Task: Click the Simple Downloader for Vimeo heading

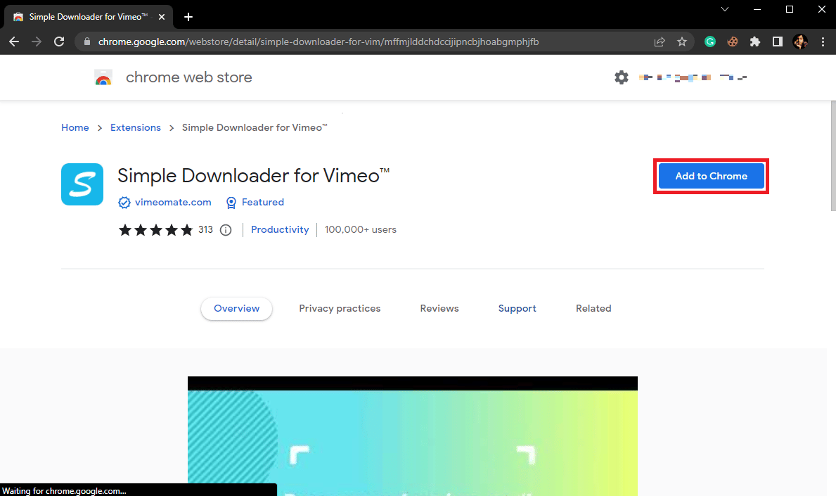Action: (x=254, y=175)
